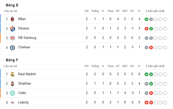
Task: Select the Bảng F group heading
Action: tap(12, 60)
